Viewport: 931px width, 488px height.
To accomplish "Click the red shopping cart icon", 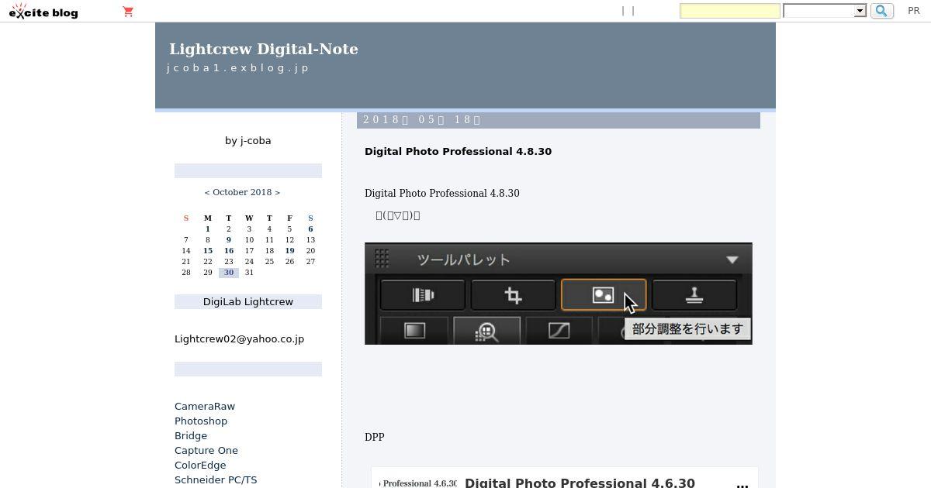I will (128, 12).
